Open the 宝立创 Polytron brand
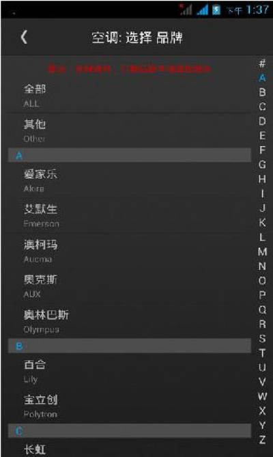The width and height of the screenshot is (273, 457). point(129,406)
